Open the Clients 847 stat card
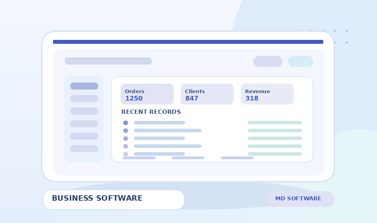The image size is (377, 223). 207,94
